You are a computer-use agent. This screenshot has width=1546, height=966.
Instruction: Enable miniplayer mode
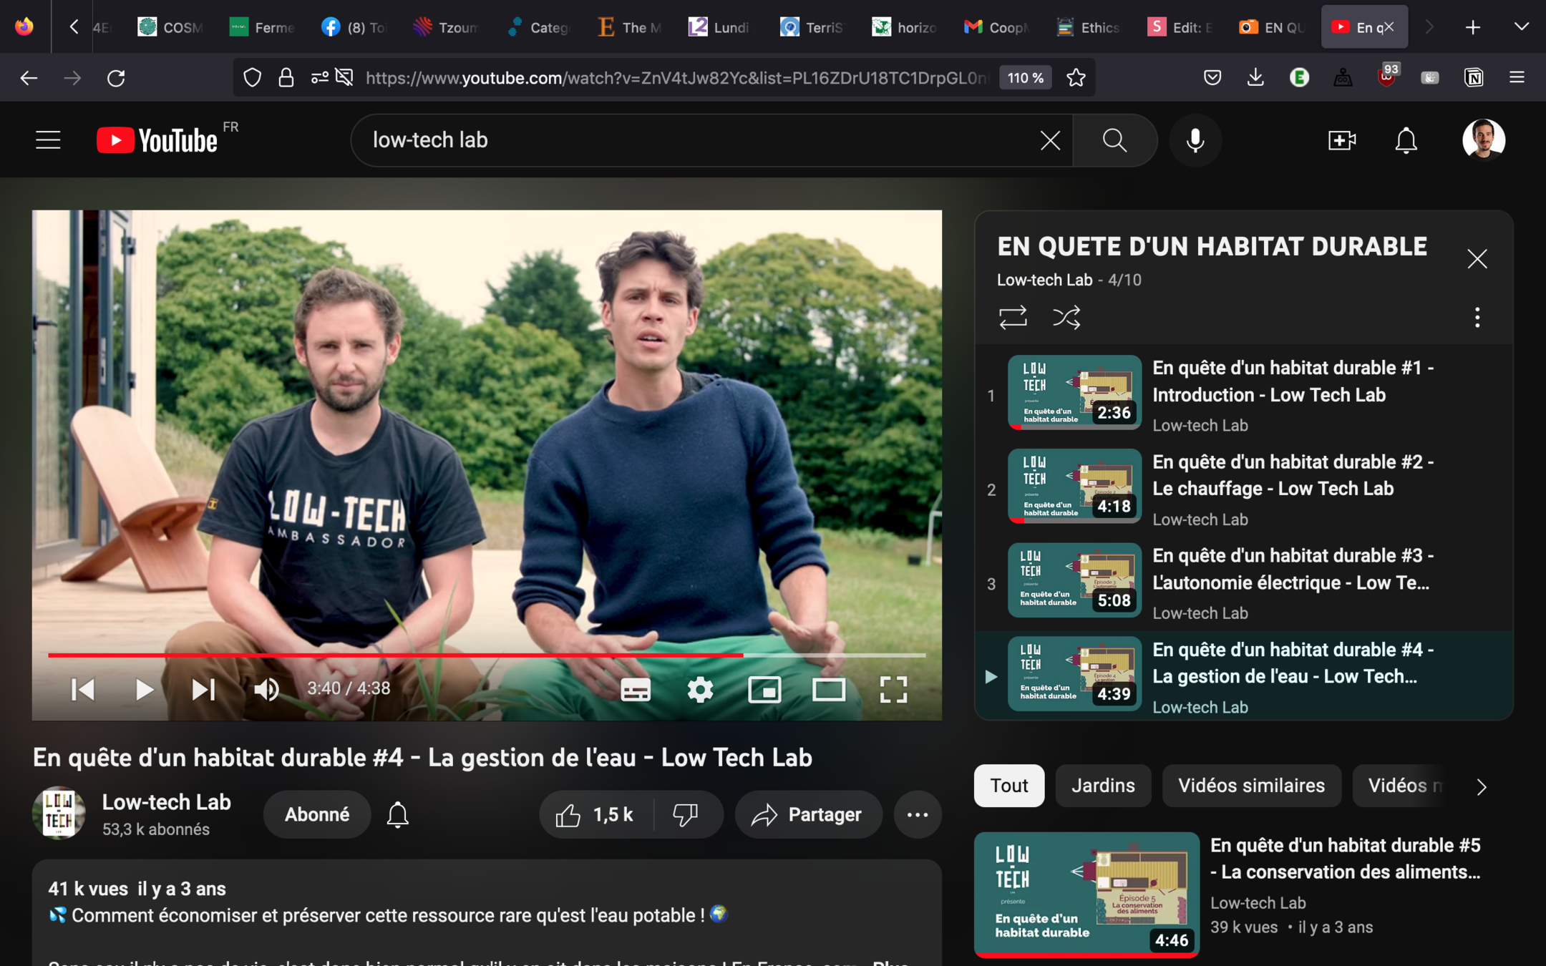[x=764, y=689]
